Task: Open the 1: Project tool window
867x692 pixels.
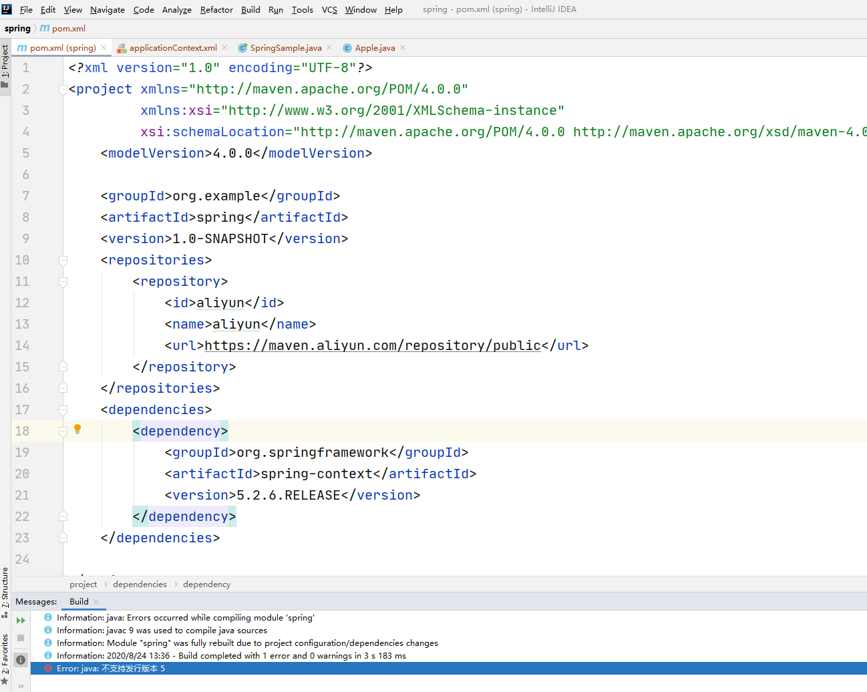Action: pos(5,67)
